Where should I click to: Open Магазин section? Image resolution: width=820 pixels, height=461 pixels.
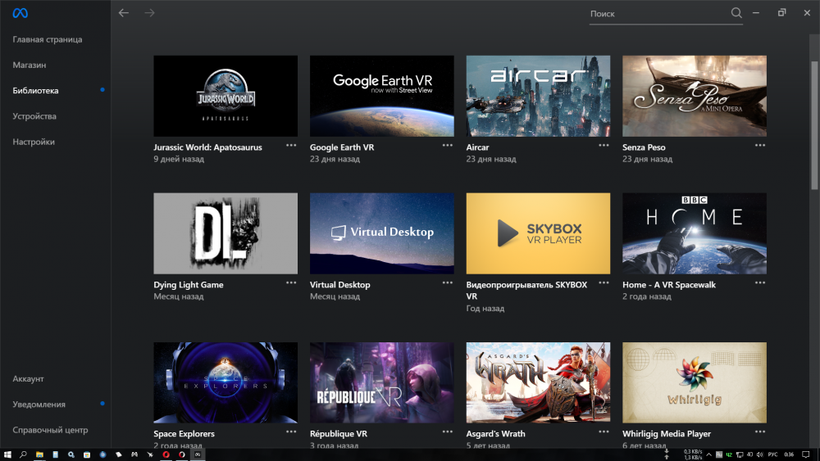coord(30,66)
